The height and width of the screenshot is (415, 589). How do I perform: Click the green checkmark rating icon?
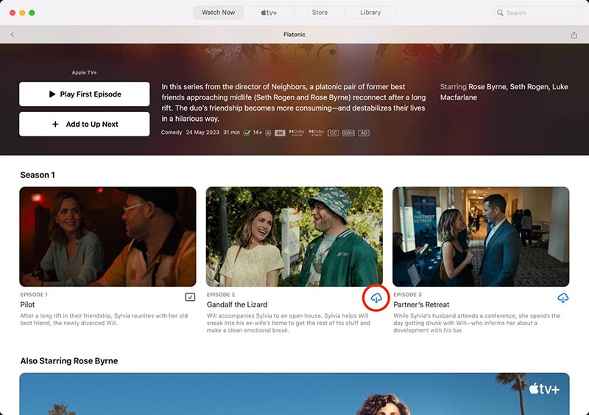tap(247, 133)
